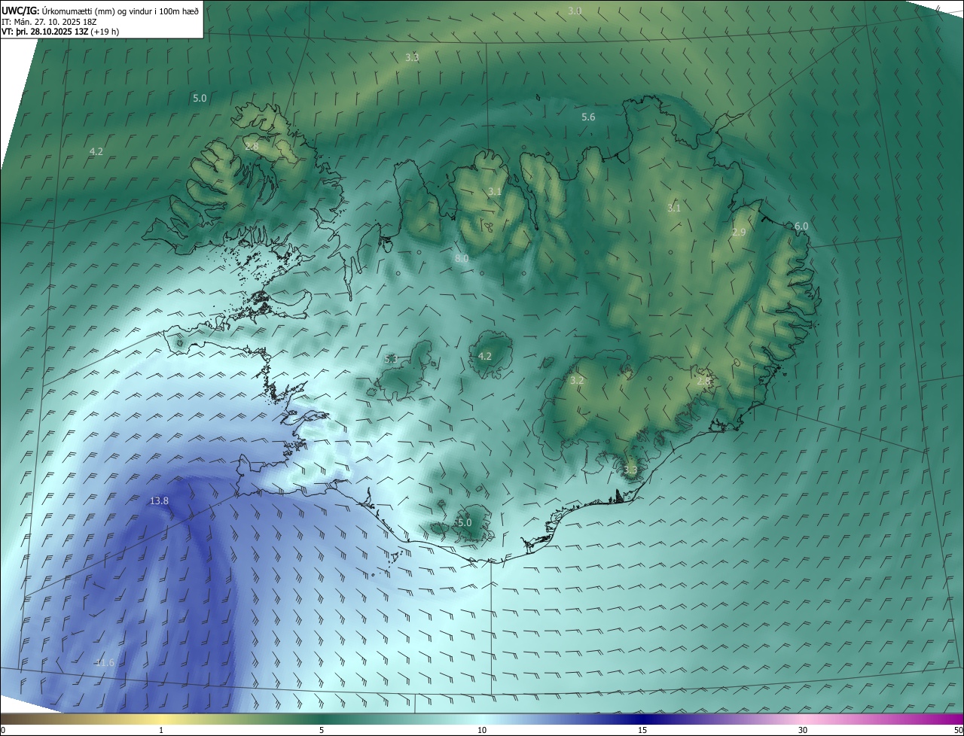Click the 2.8 value on the Westfjords
This screenshot has width=964, height=736.
point(252,146)
